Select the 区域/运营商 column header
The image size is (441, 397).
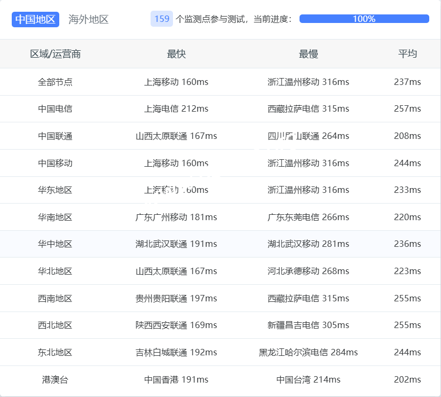coord(56,54)
